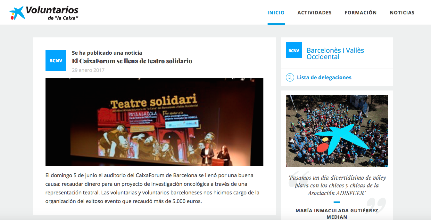Click the Voluntarios de "la Caixa" star logo

[x=18, y=12]
